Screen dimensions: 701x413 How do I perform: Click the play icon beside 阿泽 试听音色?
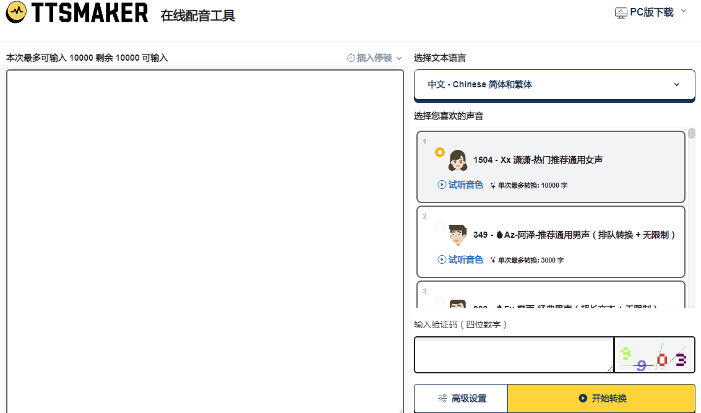[x=441, y=260]
